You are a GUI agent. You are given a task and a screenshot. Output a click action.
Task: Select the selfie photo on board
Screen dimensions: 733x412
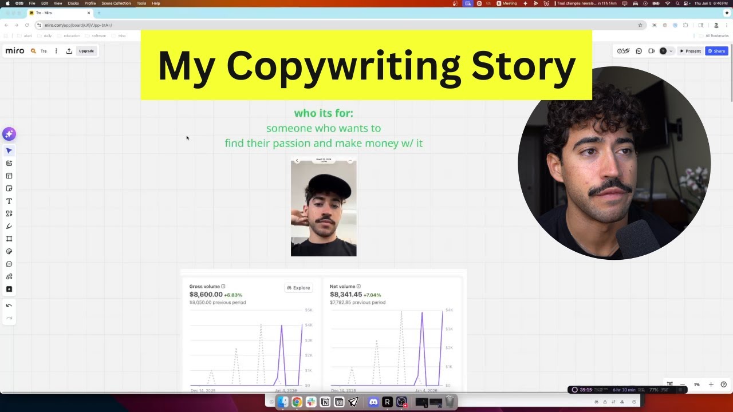pos(324,207)
